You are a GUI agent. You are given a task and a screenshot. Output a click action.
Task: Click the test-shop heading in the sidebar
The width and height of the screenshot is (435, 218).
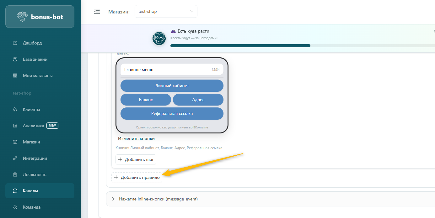click(22, 93)
